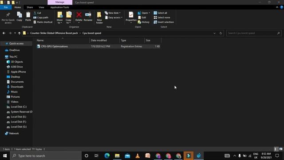Open Apple iPhone in sidebar

[18, 72]
